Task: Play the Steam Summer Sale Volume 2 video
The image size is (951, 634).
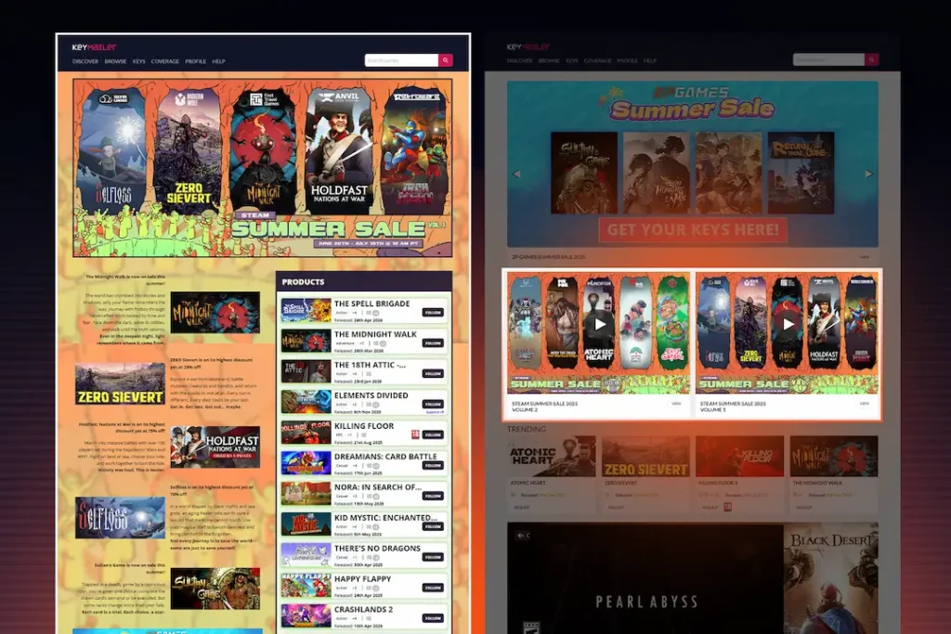Action: coord(599,324)
